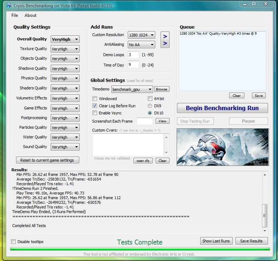Viewport: 278px width, 261px height.
Task: Click Custom Cvars scrollbar up arrow
Action: [166, 137]
